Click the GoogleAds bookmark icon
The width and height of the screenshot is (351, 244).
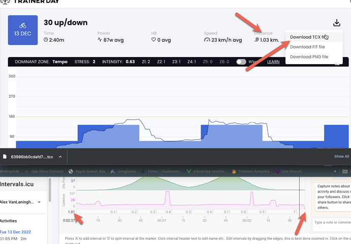[113, 171]
